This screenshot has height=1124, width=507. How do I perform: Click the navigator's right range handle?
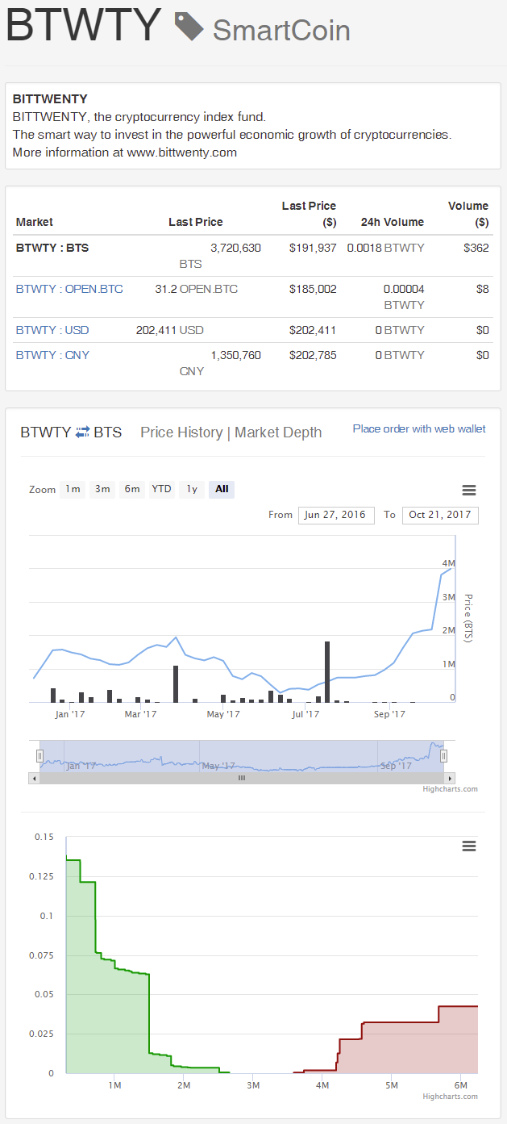pos(443,756)
